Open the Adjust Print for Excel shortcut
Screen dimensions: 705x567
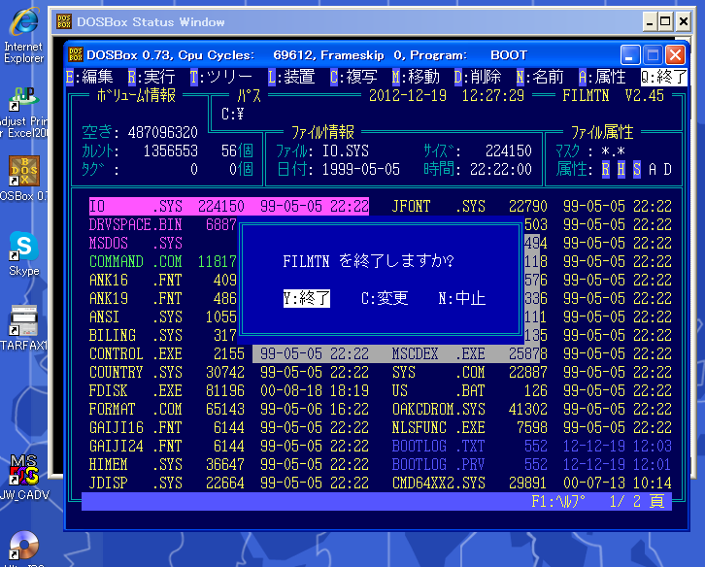(24, 112)
